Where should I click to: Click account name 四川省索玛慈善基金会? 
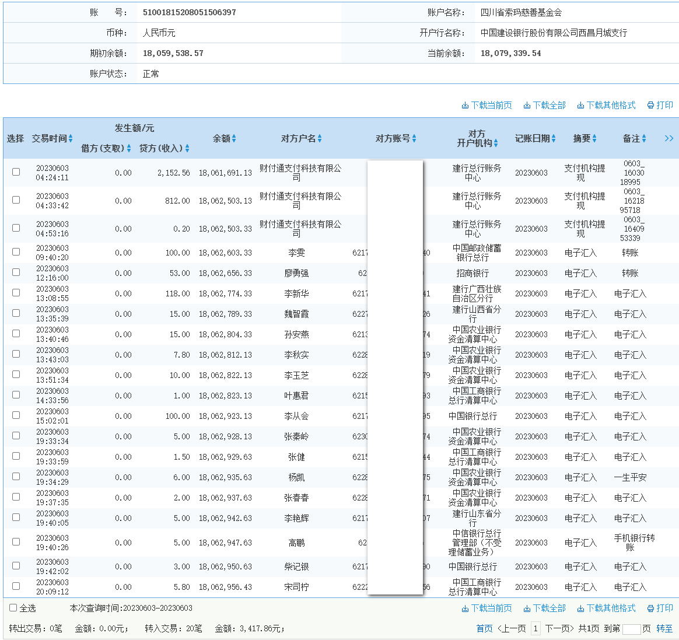(x=521, y=13)
